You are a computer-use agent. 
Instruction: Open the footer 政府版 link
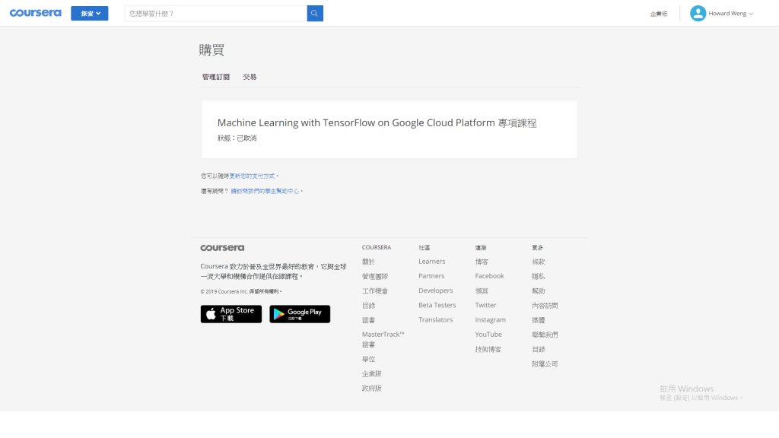[371, 389]
